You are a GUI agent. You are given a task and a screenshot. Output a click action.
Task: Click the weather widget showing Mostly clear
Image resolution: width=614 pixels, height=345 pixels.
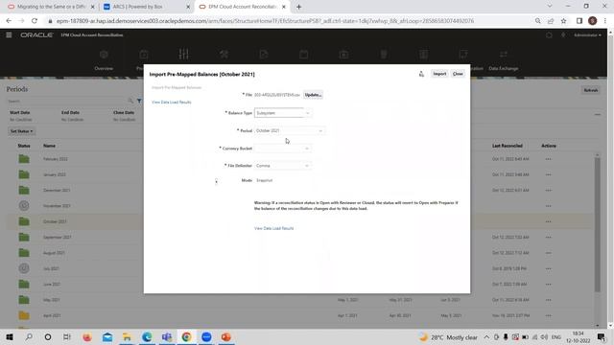[448, 336]
